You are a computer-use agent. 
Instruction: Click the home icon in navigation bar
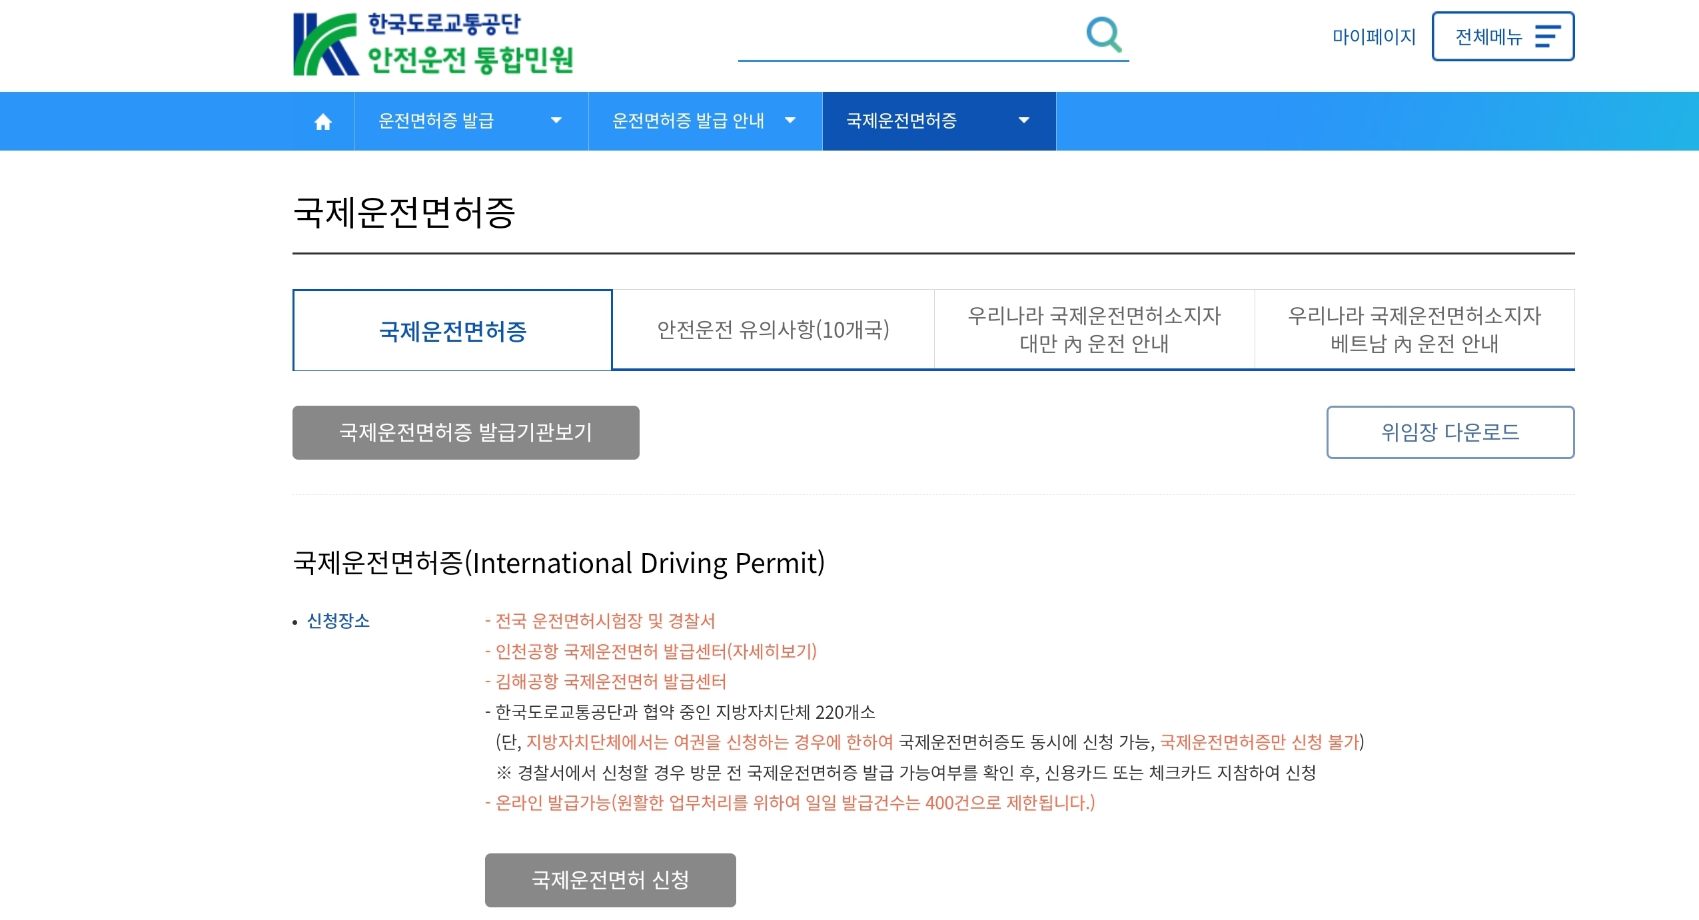click(323, 121)
